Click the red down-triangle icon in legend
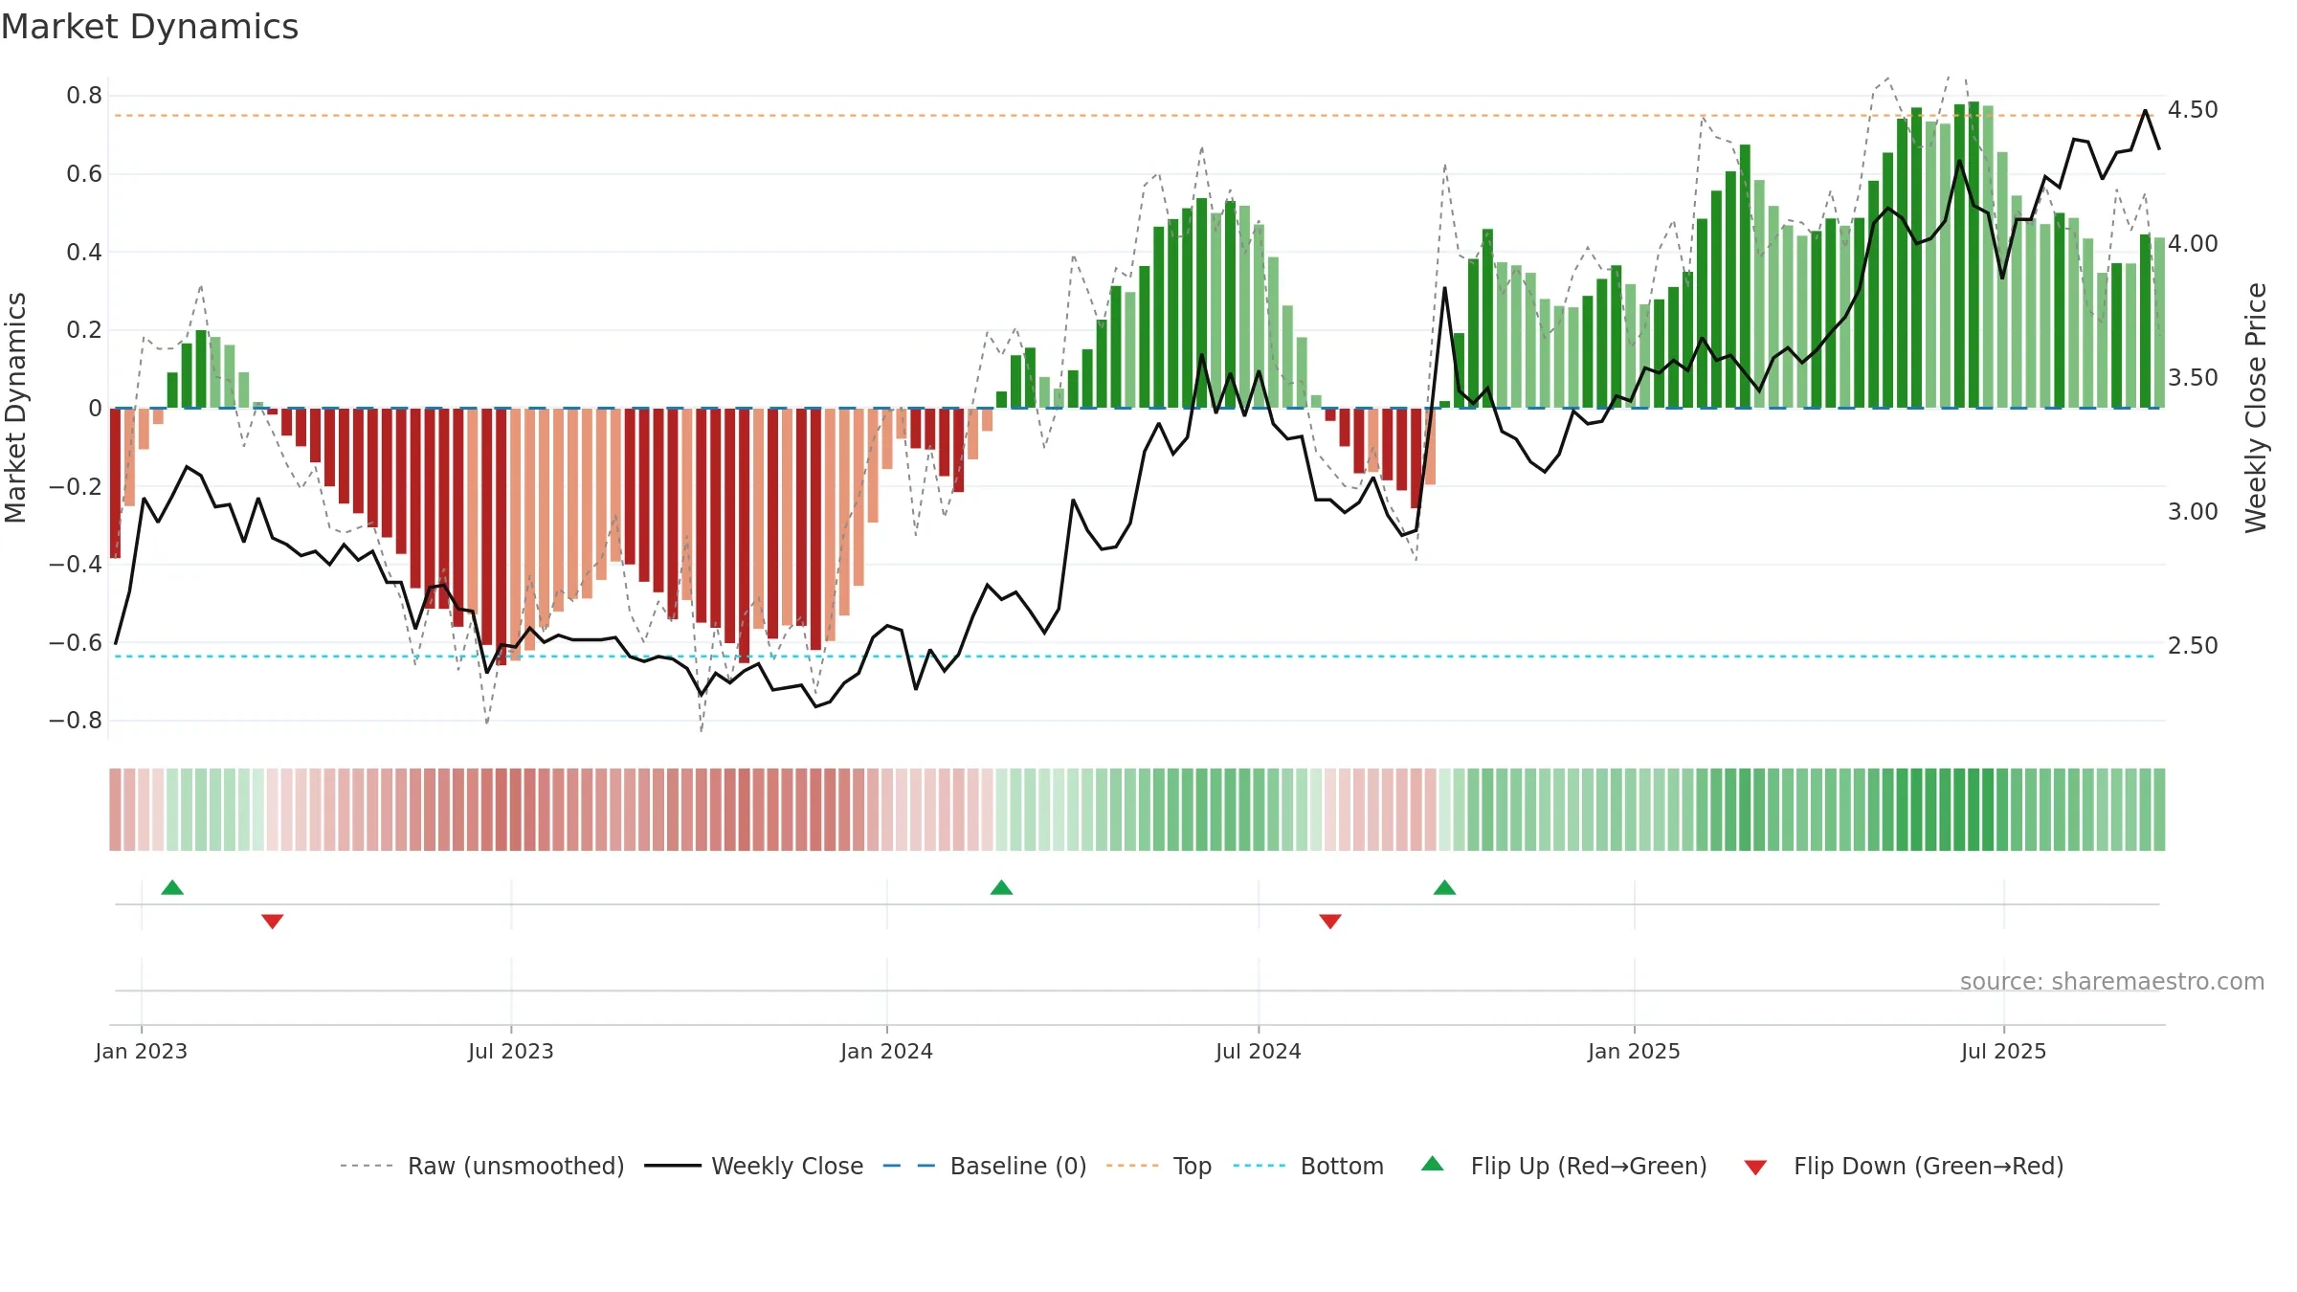Screen dimensions: 2297x1292 (x=1755, y=1168)
